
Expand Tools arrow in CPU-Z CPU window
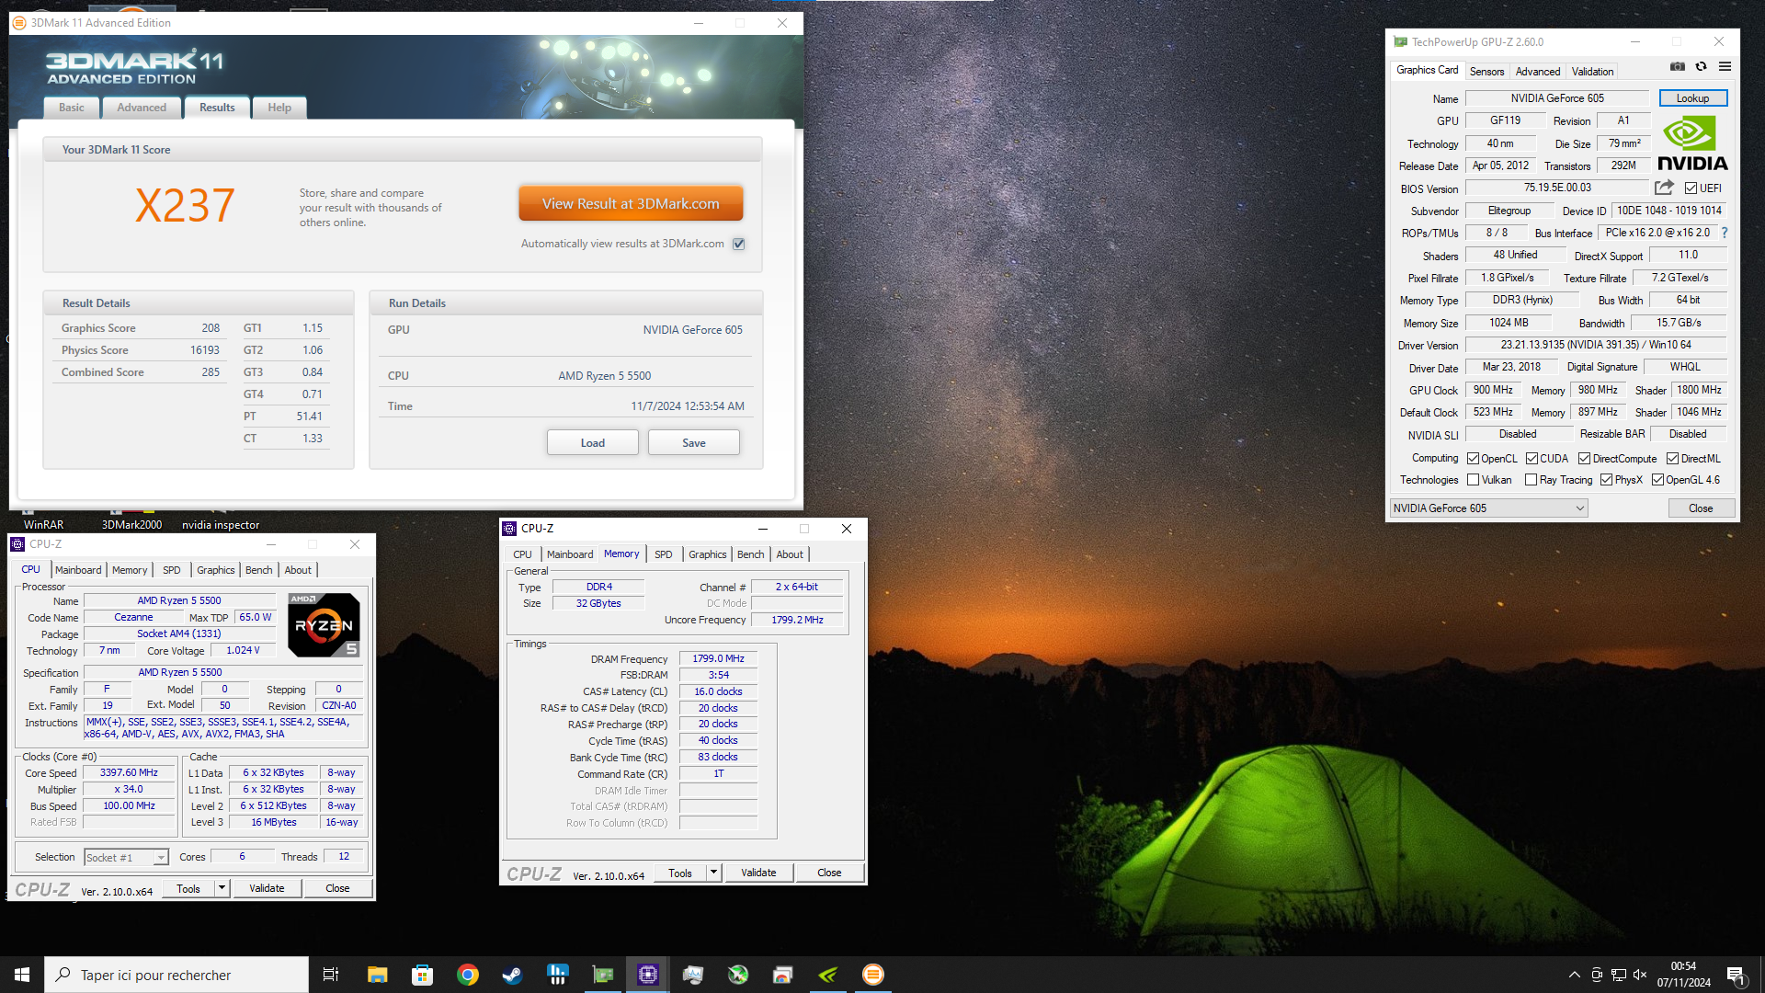[x=222, y=888]
